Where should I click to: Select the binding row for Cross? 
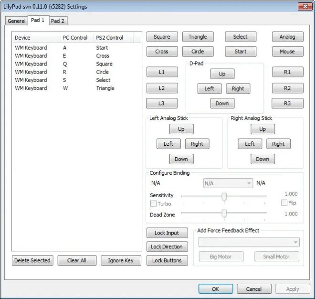point(77,56)
